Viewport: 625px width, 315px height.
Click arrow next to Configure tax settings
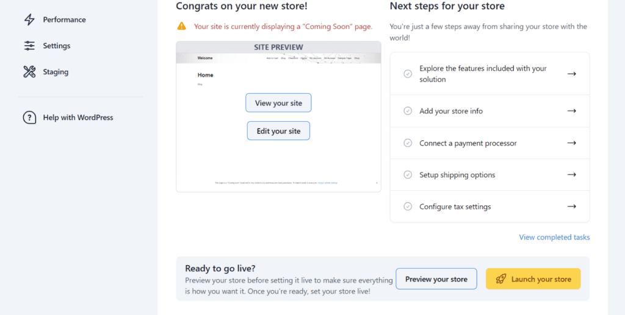571,207
